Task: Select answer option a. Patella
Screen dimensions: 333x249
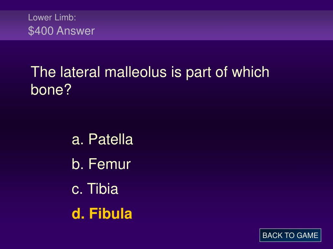Action: pos(102,139)
